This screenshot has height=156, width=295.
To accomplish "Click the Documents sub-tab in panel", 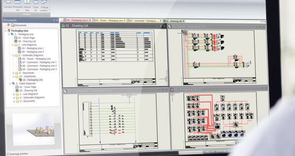I will tap(19, 25).
